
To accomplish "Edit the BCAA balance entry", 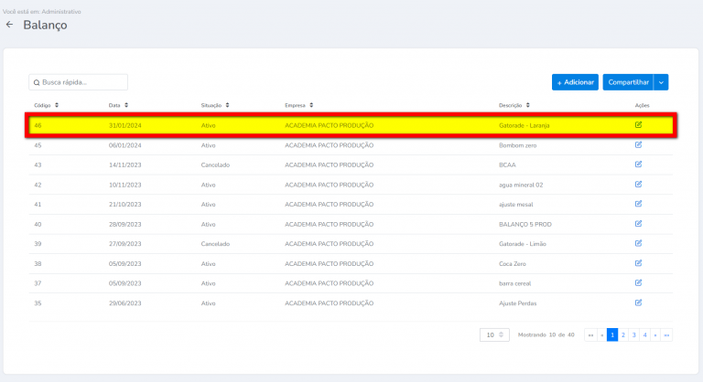I will coord(638,164).
